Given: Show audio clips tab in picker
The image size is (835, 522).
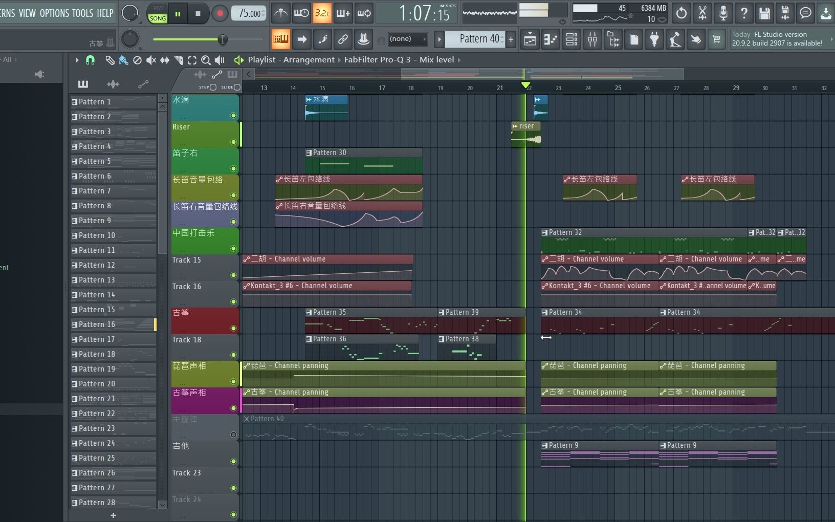Looking at the screenshot, I should pyautogui.click(x=113, y=84).
